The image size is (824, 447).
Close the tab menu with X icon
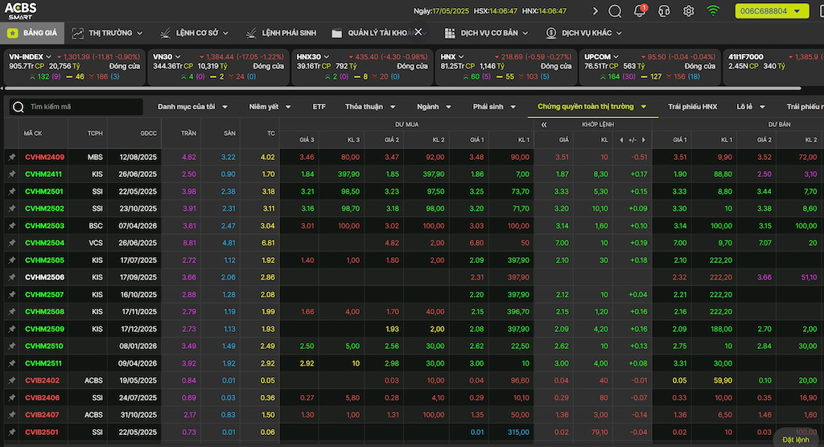418,32
